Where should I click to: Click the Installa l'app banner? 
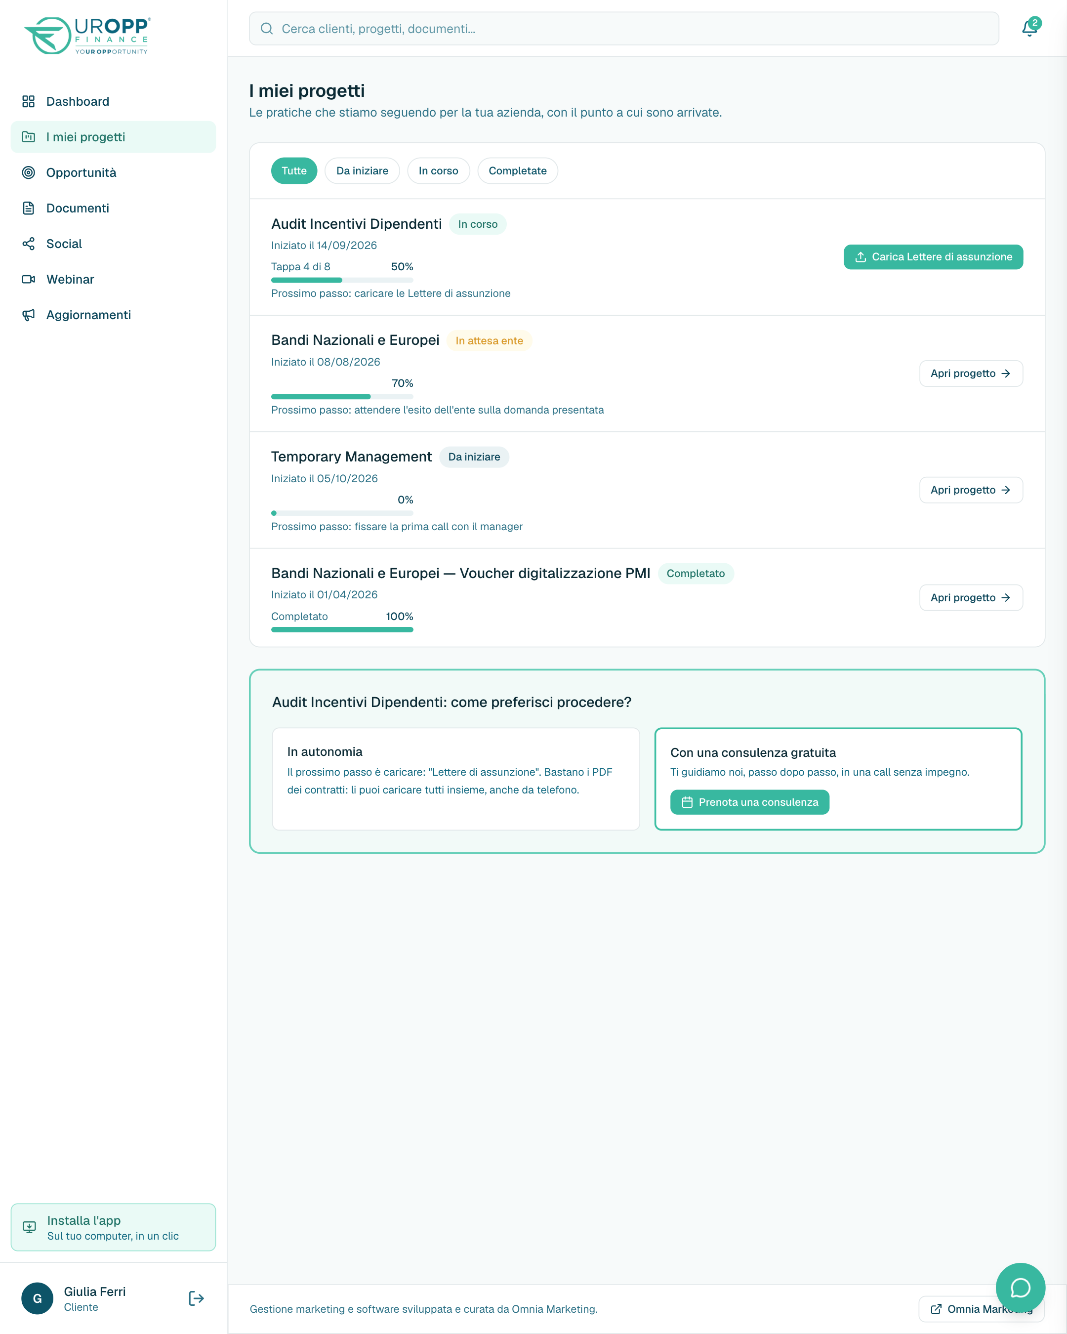coord(113,1228)
